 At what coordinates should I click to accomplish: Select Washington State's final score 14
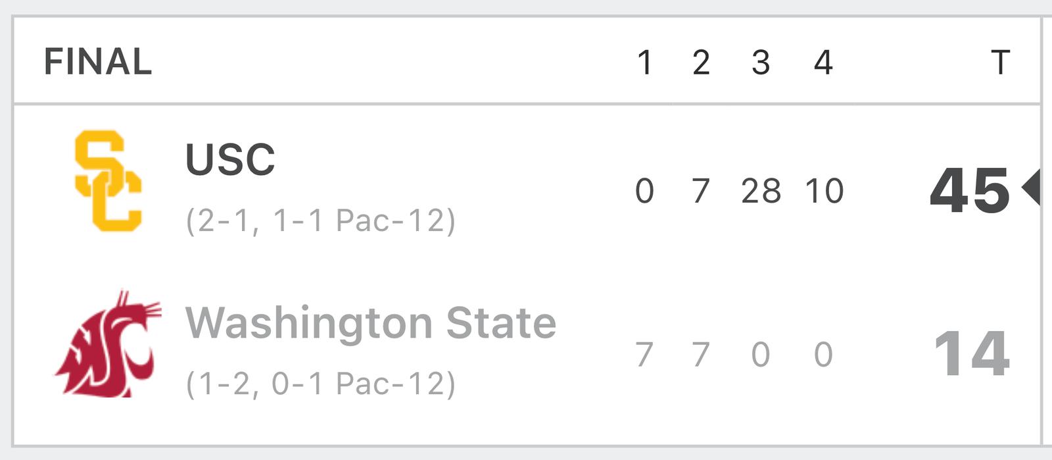(x=972, y=354)
